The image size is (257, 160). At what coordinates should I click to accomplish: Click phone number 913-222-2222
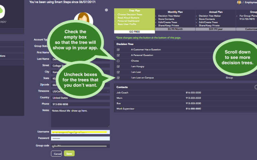[x=193, y=98]
